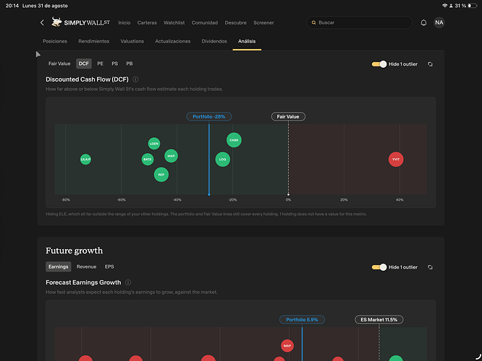This screenshot has height=361, width=482.
Task: Click the Fair Value marker label
Action: click(288, 116)
